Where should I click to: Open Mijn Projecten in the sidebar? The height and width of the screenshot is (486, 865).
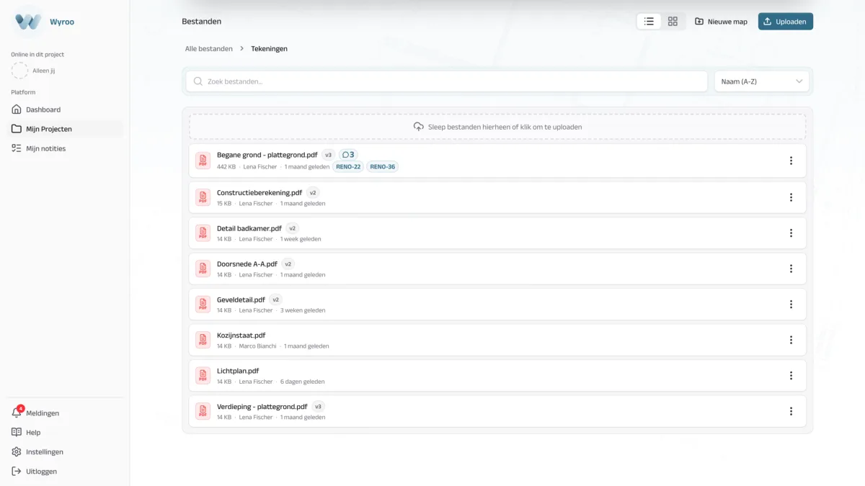click(65, 129)
